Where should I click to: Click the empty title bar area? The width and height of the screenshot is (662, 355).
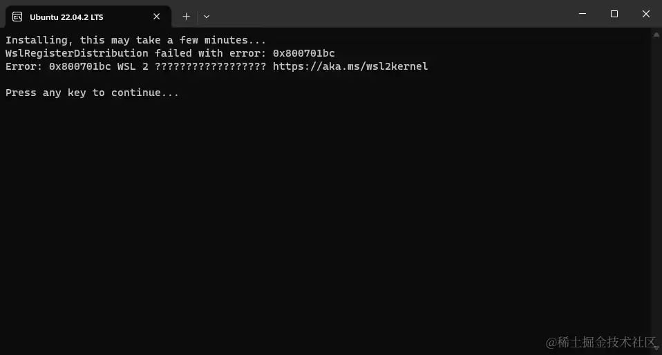[x=388, y=15]
